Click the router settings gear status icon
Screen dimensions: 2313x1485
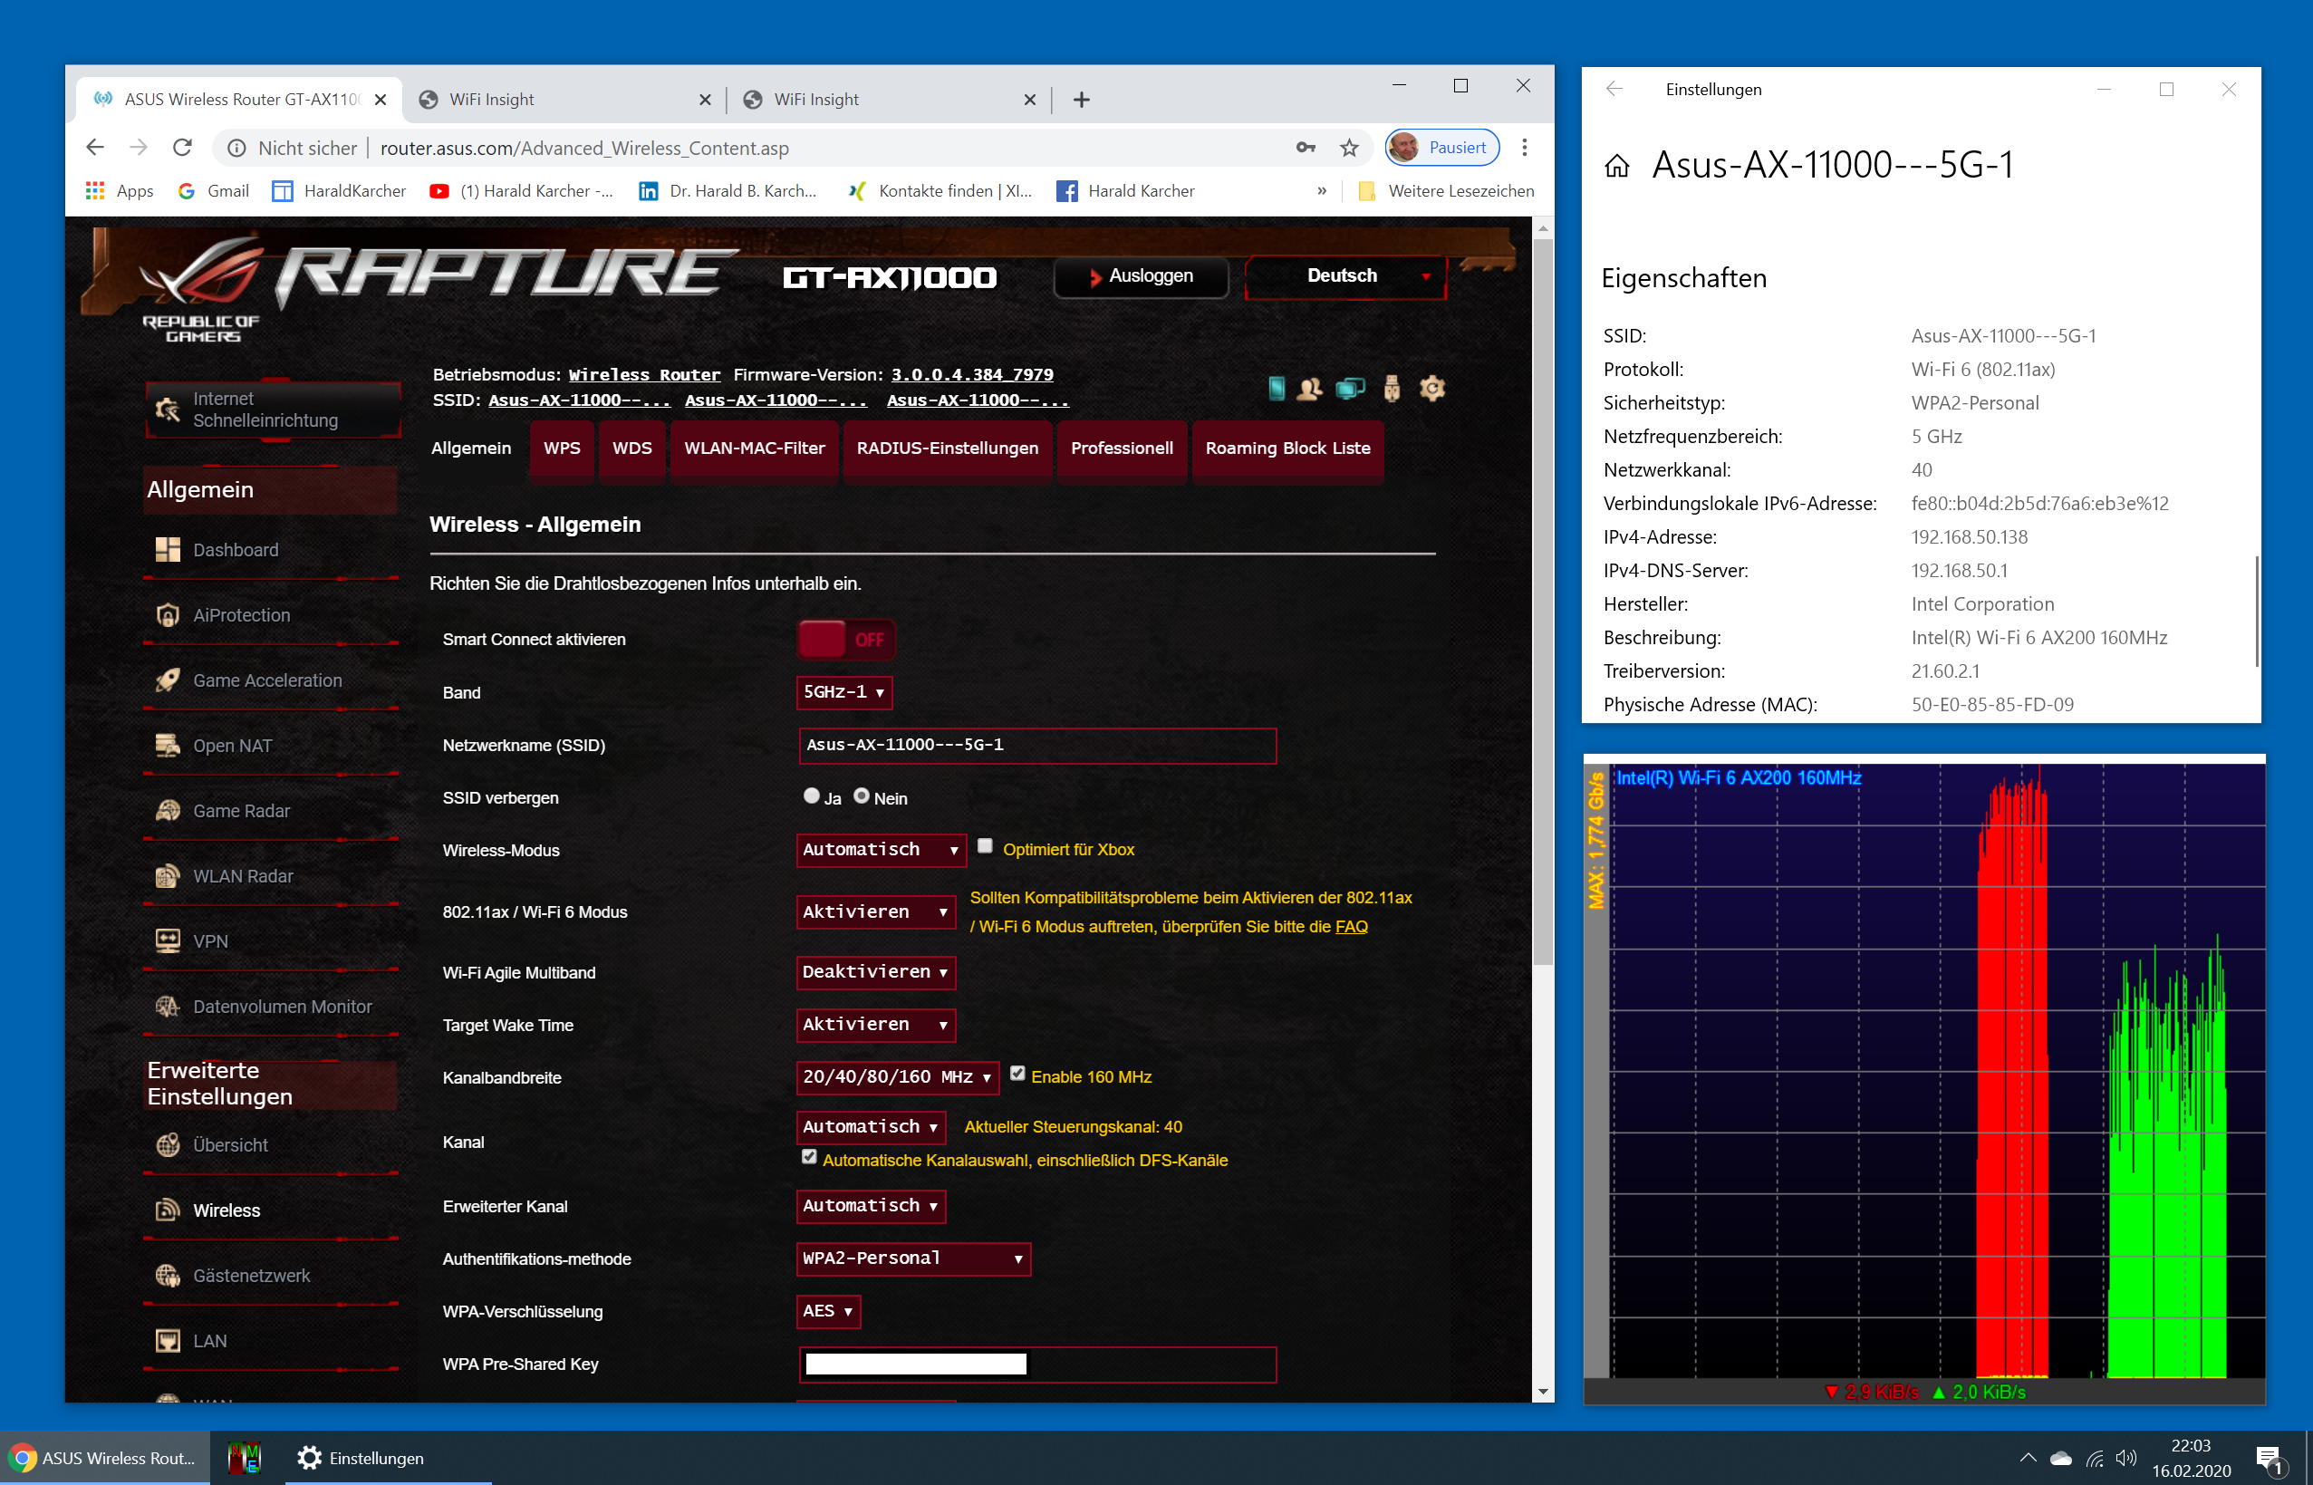point(1431,389)
